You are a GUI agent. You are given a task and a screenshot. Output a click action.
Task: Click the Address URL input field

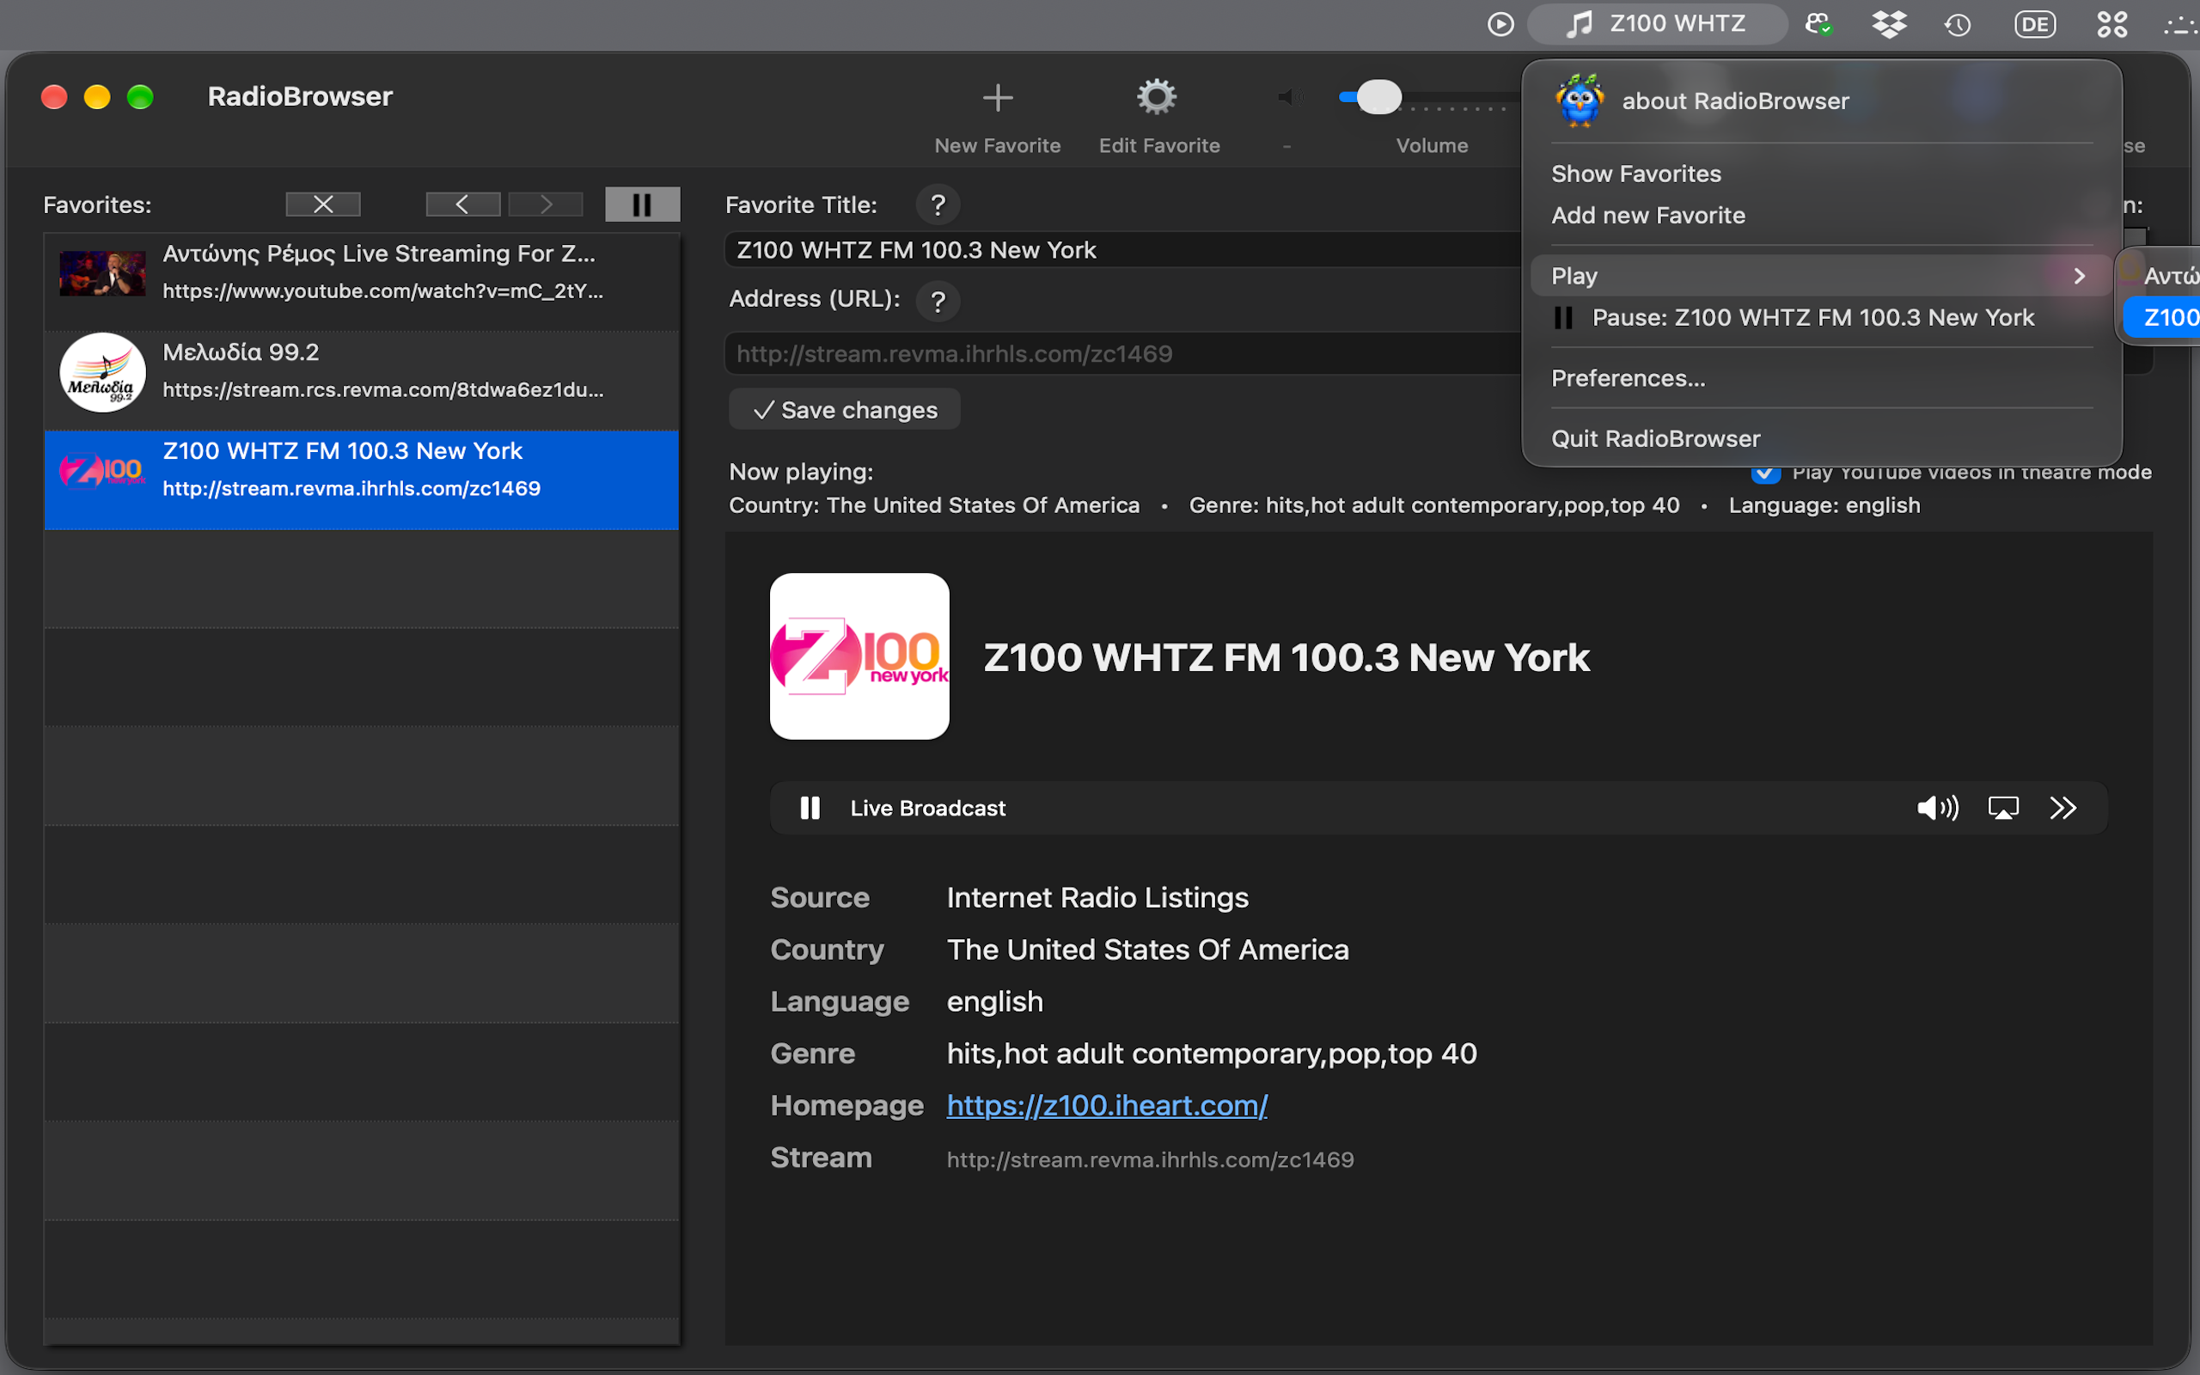(x=1122, y=354)
